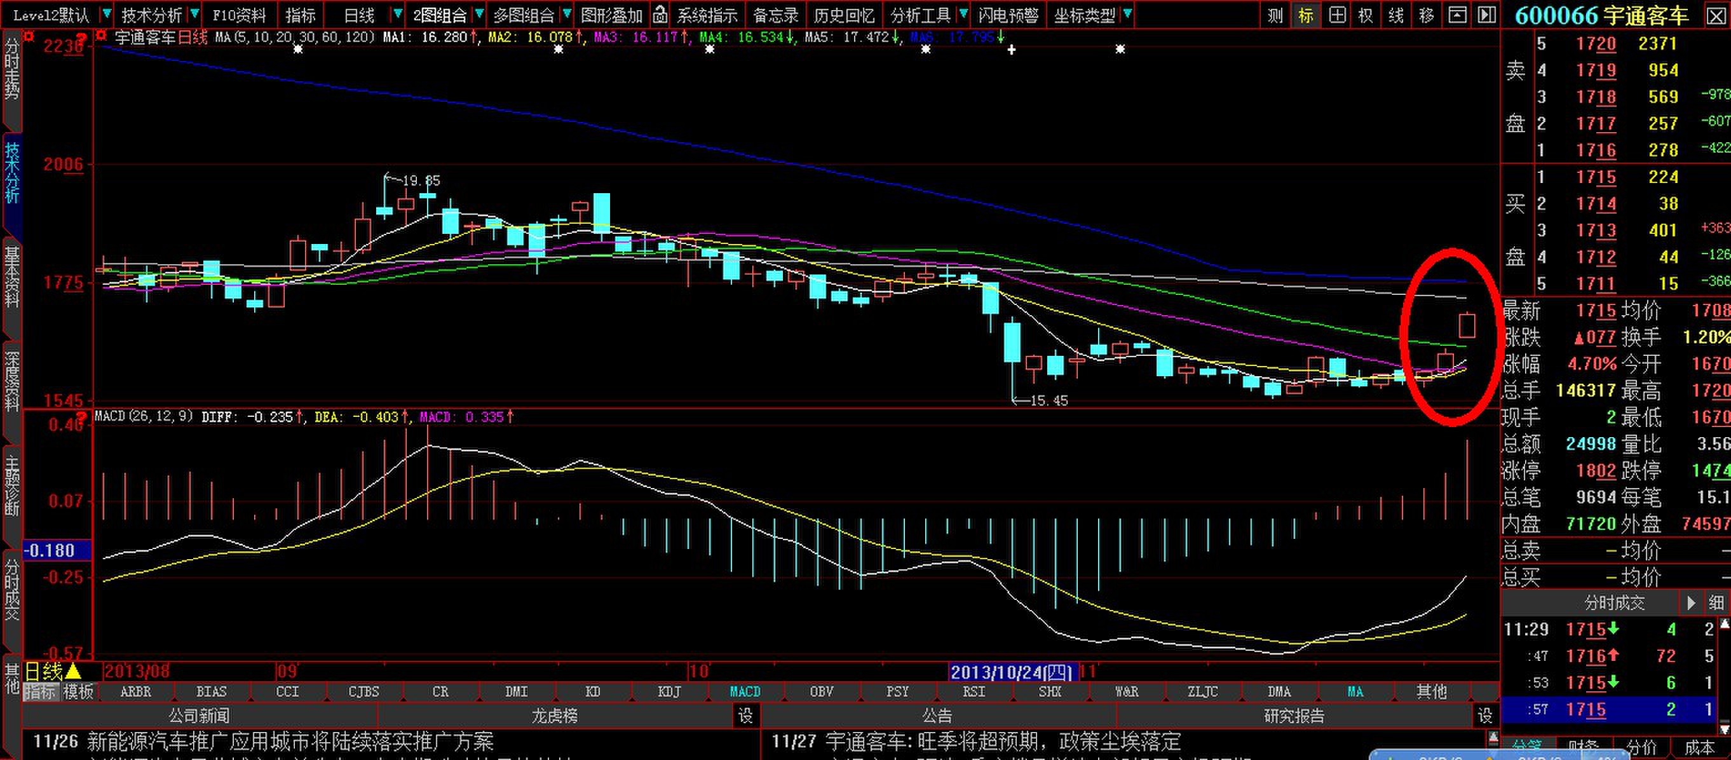Image resolution: width=1731 pixels, height=760 pixels.
Task: Click the crosshair grid icon in toolbar
Action: tap(1336, 15)
